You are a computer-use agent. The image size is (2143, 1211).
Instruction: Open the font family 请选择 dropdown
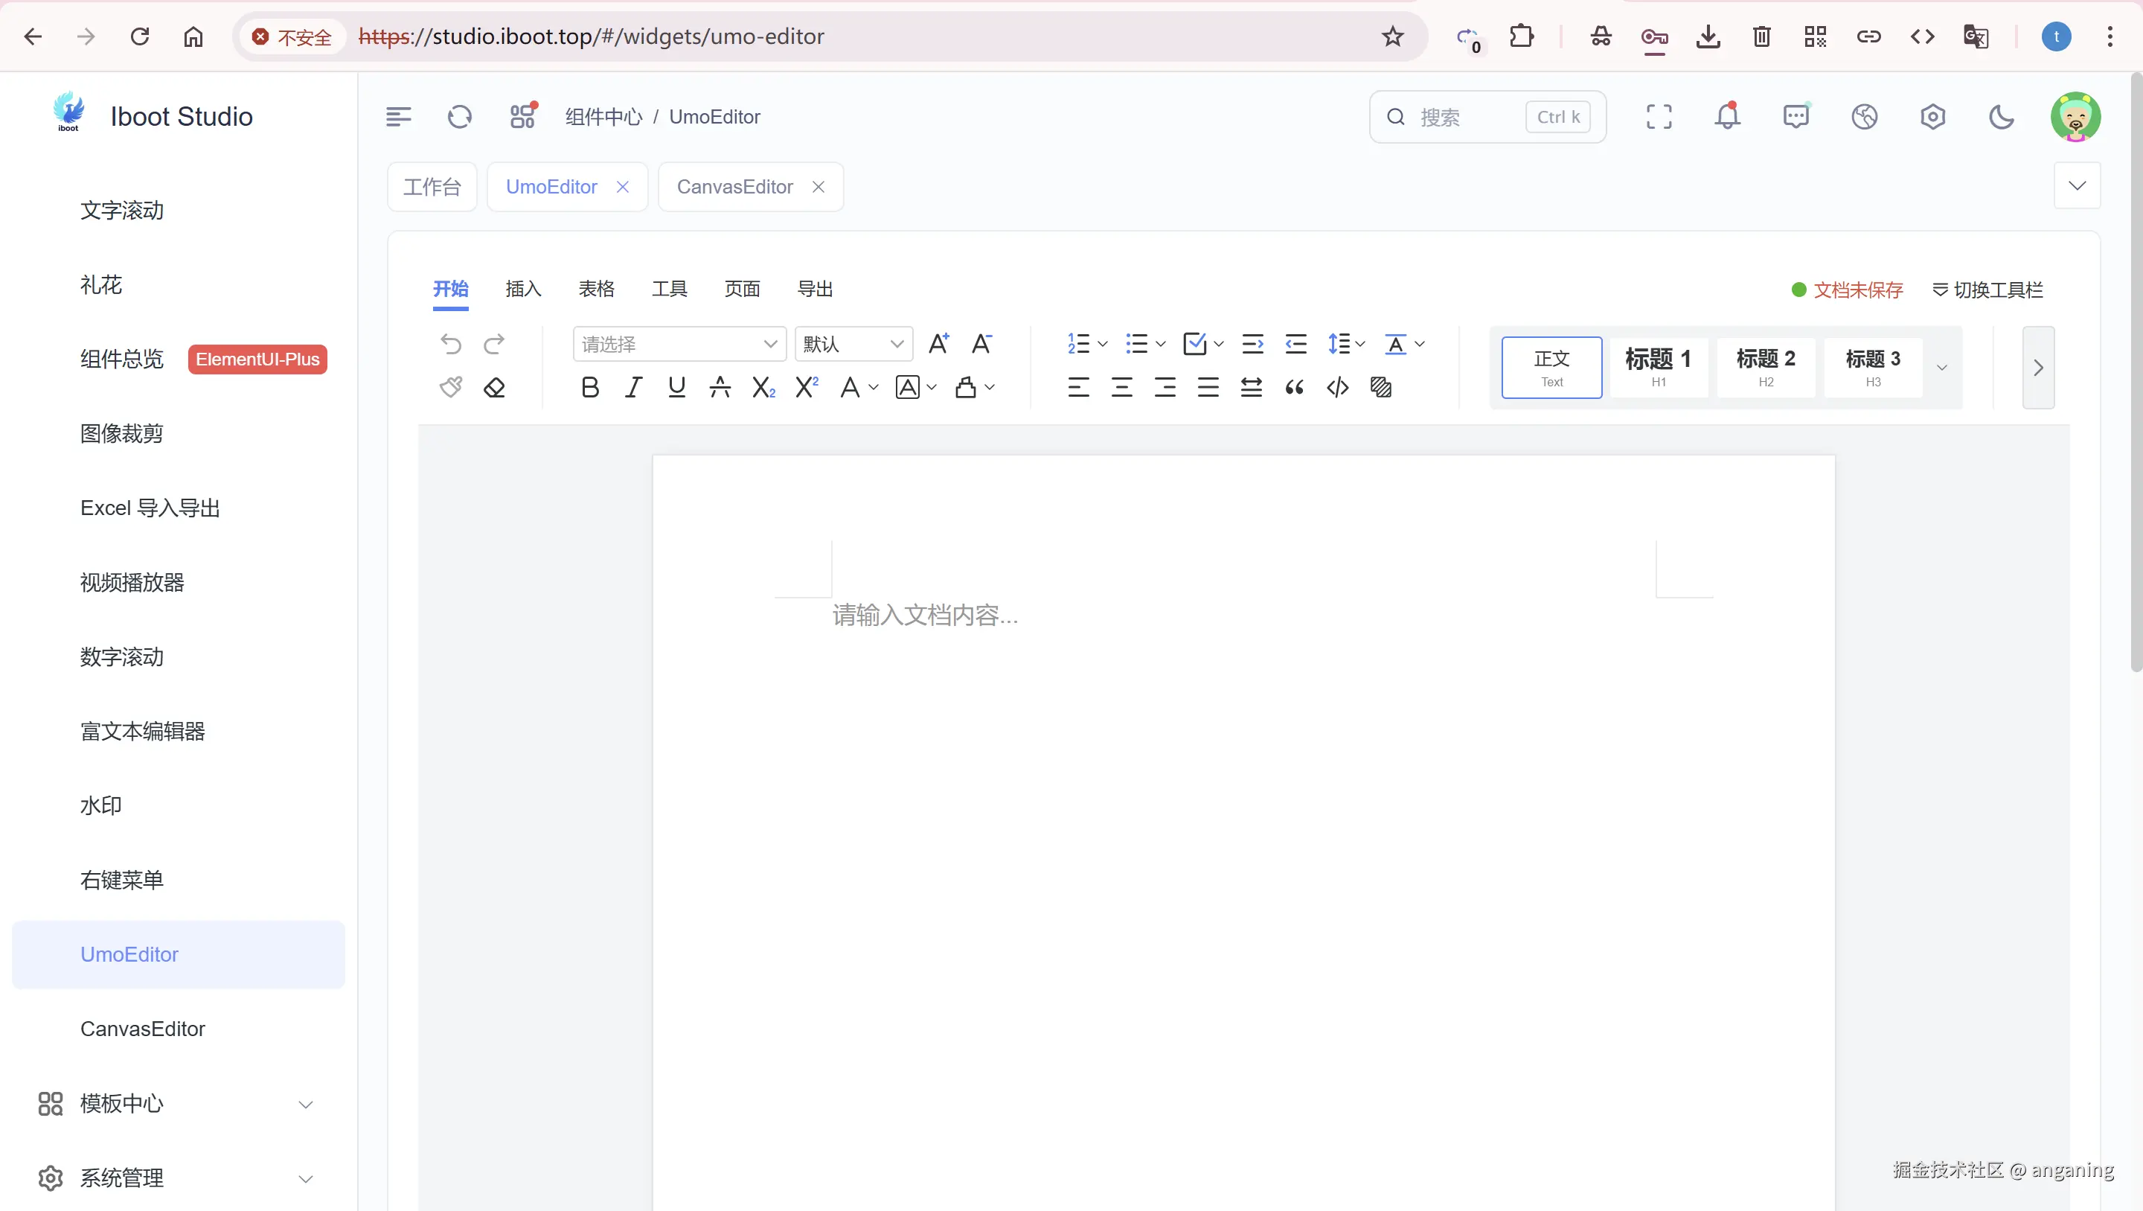click(x=679, y=345)
